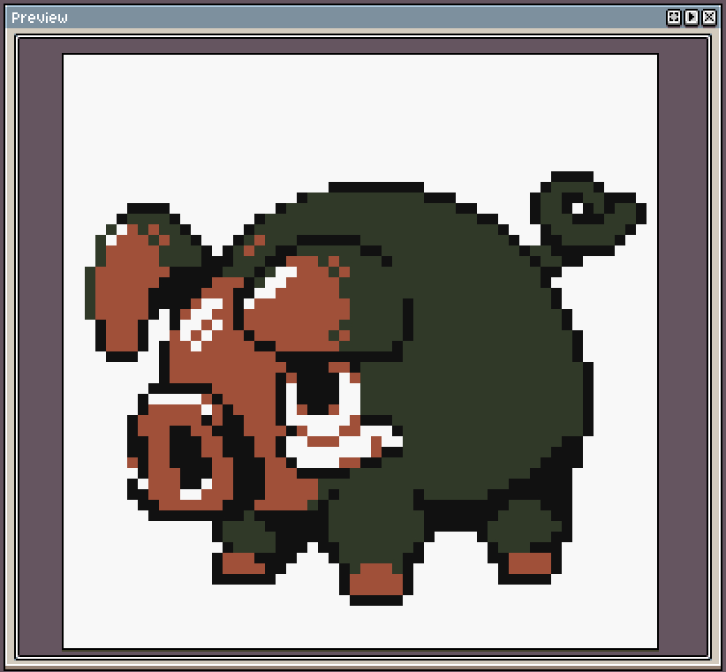The image size is (726, 672).
Task: Click the middle front hoof at the bottom
Action: [x=375, y=579]
